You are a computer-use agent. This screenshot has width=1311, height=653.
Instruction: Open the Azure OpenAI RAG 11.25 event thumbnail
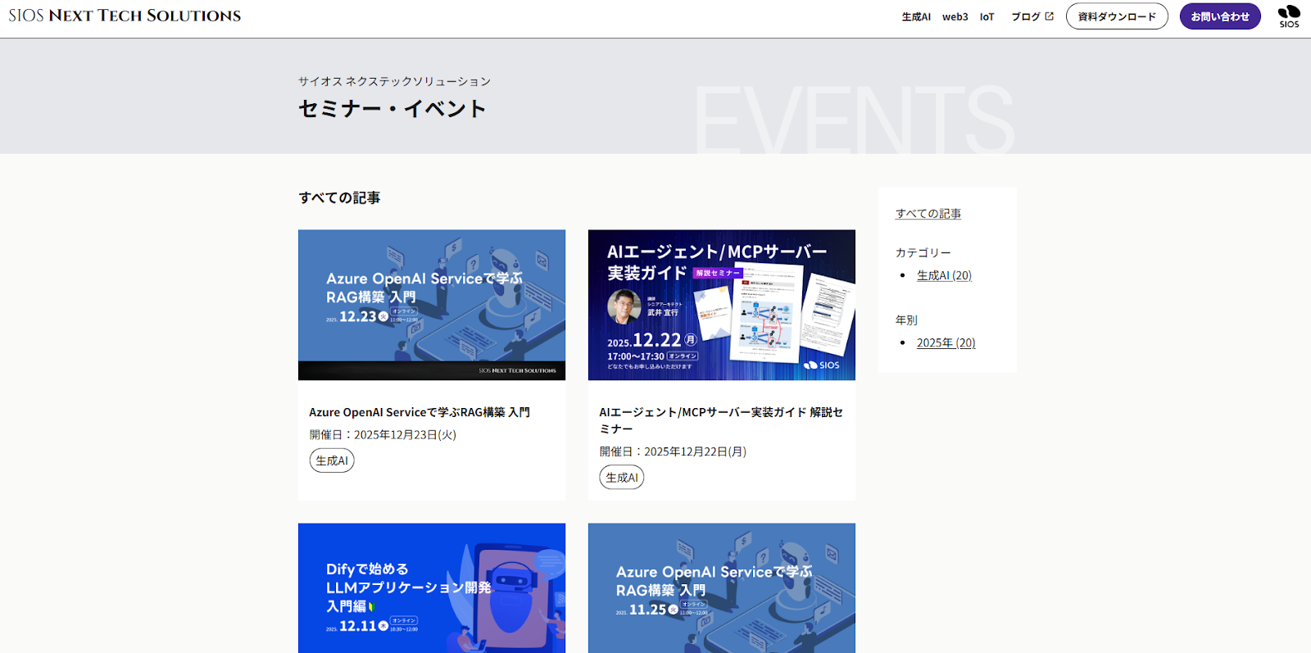722,588
